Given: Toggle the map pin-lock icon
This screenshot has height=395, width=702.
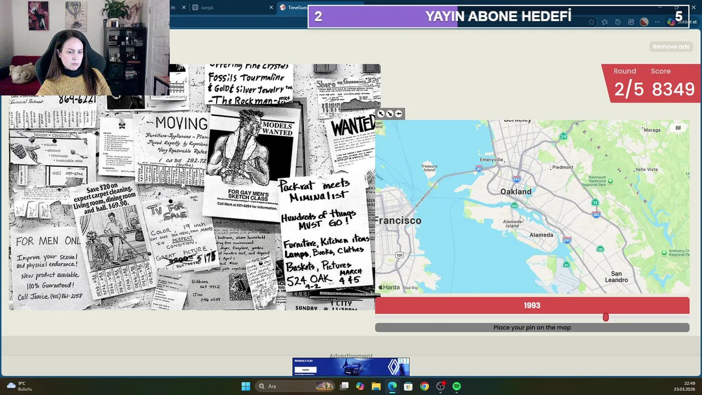Looking at the screenshot, I should point(399,114).
